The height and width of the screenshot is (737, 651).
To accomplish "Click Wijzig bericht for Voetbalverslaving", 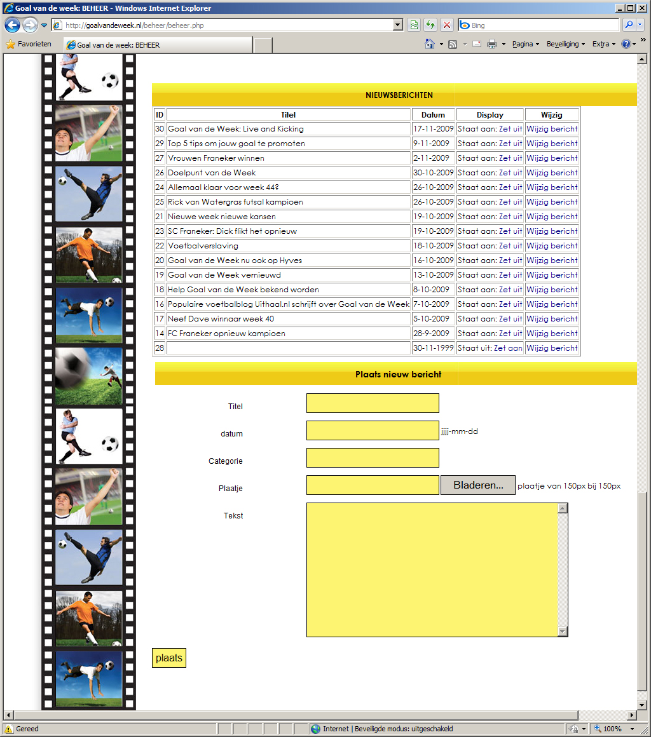I will pos(552,246).
